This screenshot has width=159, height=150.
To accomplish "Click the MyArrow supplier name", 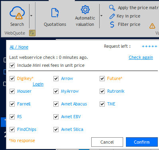I will pos(70,91).
